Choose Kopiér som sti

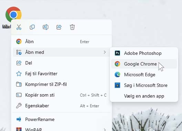point(61,95)
